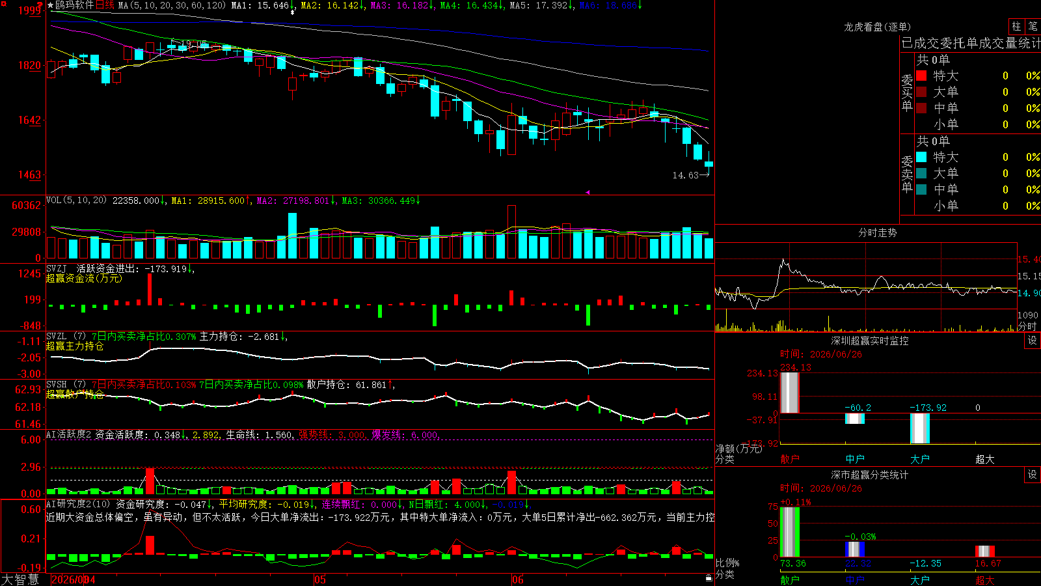Click the 生命线: 1.560 label

click(259, 434)
